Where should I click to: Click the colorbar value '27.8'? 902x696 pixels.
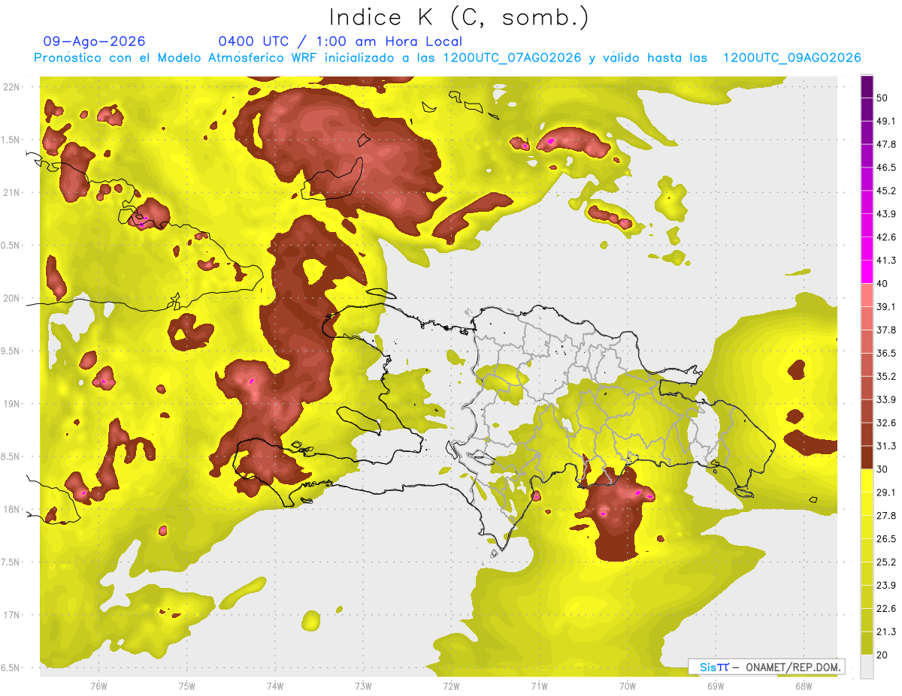click(x=886, y=516)
